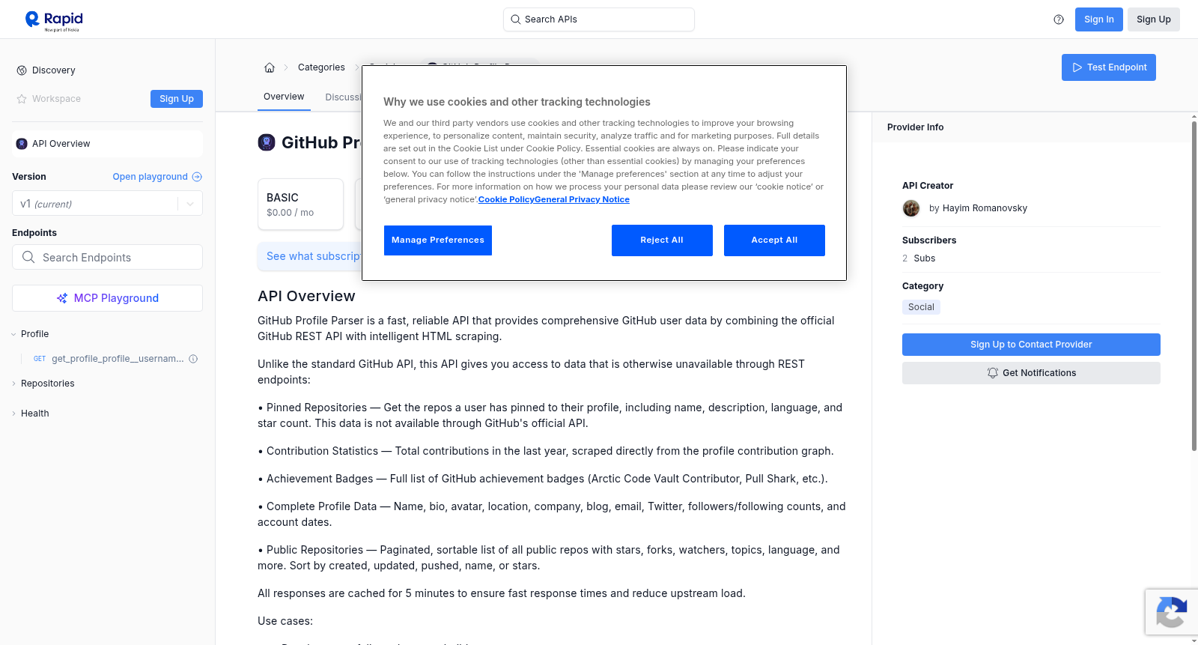Click the Open playground arrow icon
Screen dimensions: 1198x645
click(x=197, y=177)
